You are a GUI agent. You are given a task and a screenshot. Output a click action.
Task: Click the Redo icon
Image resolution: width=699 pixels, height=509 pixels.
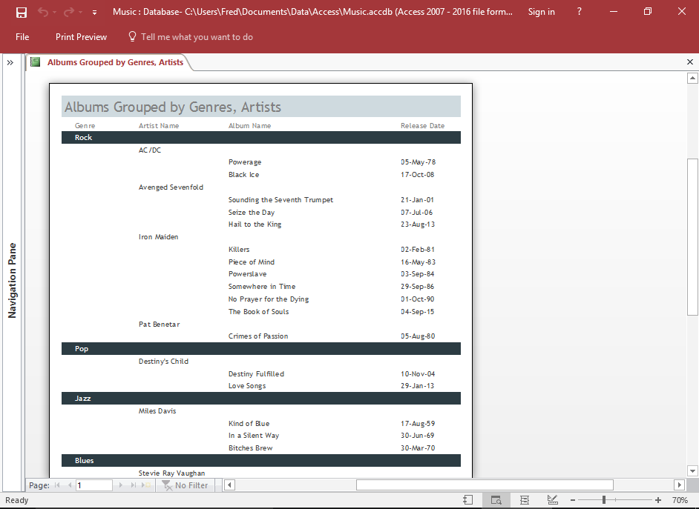[68, 11]
